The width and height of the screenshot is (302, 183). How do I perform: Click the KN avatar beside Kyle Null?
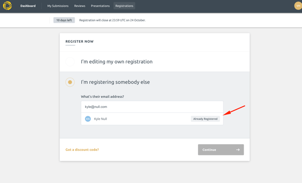(88, 119)
